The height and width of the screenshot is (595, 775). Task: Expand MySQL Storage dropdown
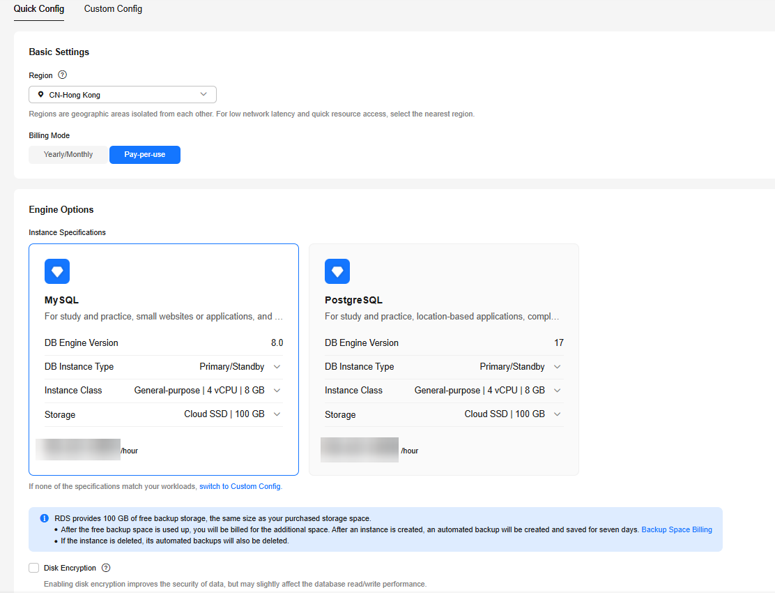[x=277, y=414]
